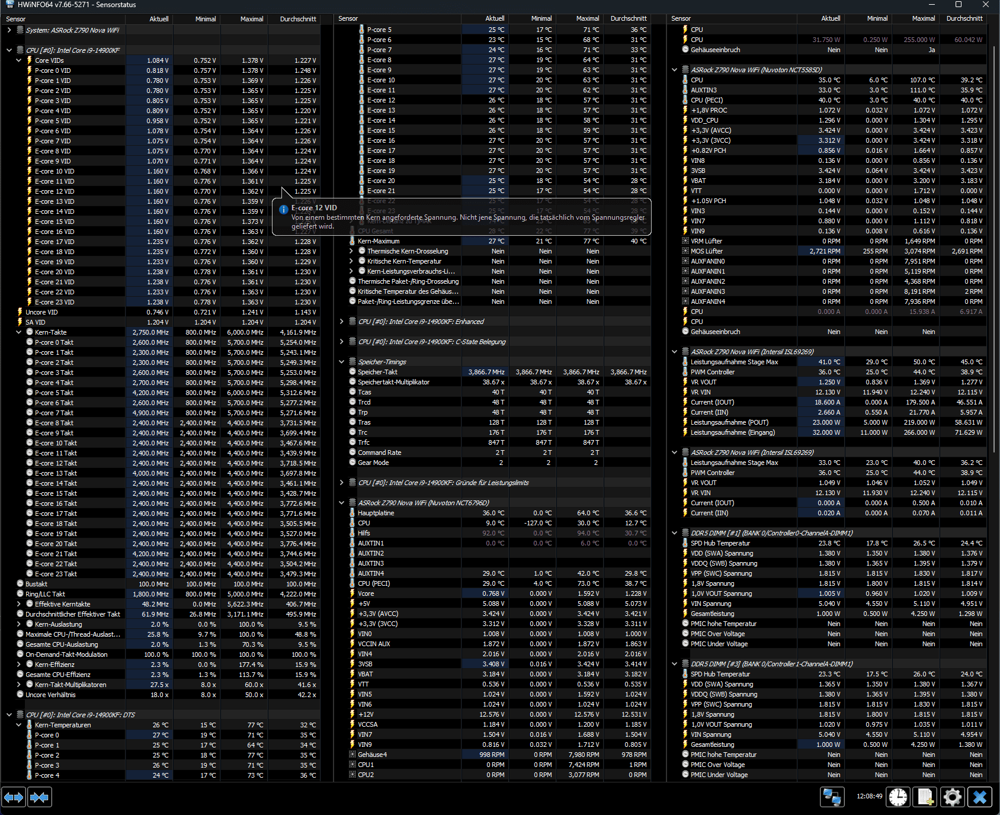Click circle icon beside Speicher-Takt
Screen dimensions: 1000x815
pyautogui.click(x=352, y=372)
